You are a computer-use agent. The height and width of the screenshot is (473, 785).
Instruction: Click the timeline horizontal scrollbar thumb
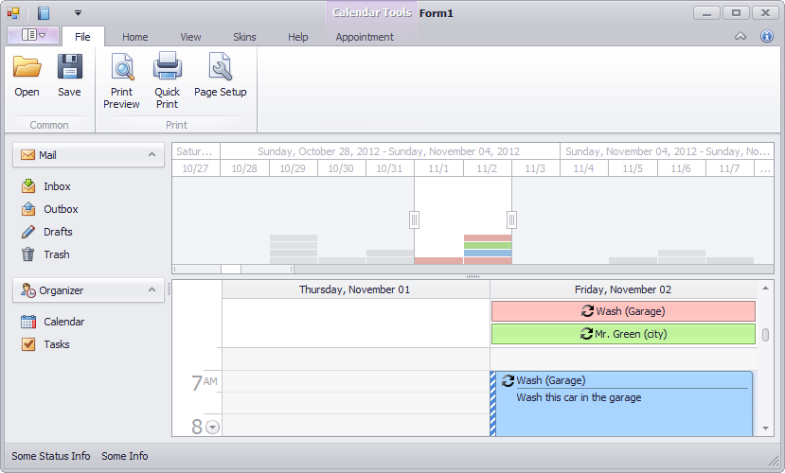click(x=231, y=269)
